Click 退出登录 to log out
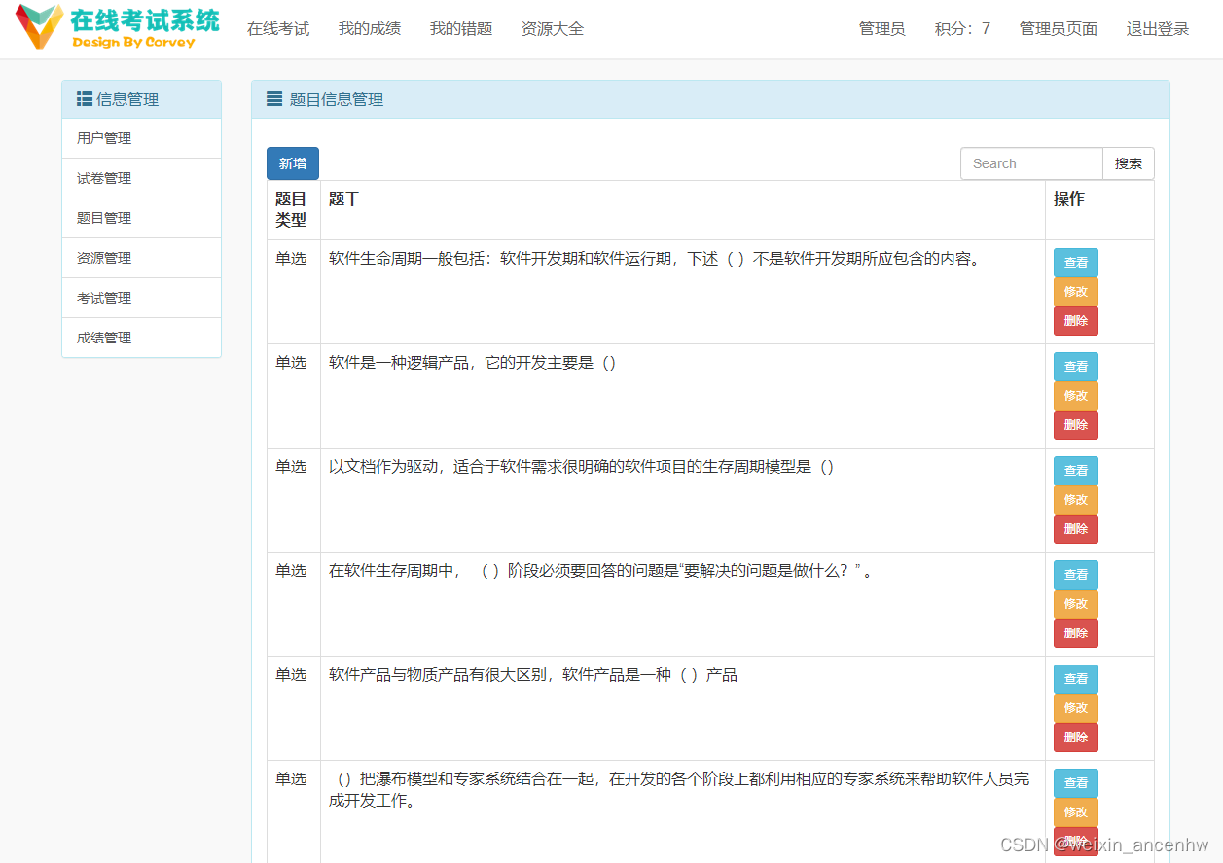 1157,28
